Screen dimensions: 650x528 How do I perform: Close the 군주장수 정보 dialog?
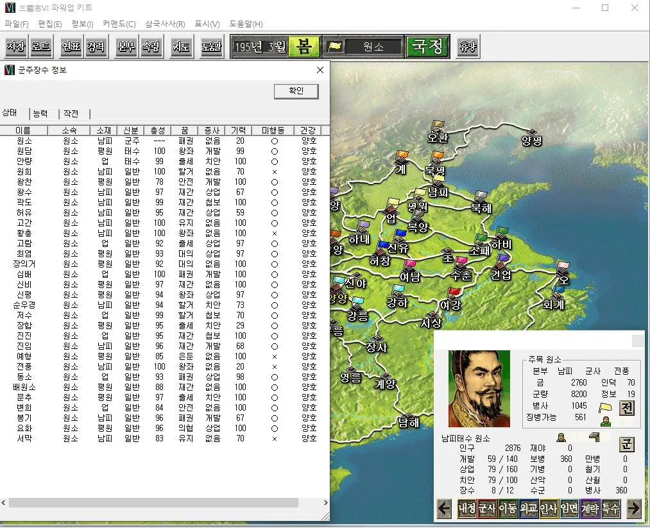[320, 70]
